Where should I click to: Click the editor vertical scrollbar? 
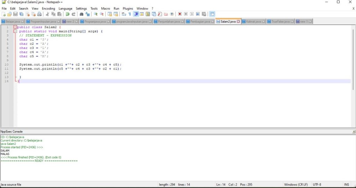click(x=353, y=70)
